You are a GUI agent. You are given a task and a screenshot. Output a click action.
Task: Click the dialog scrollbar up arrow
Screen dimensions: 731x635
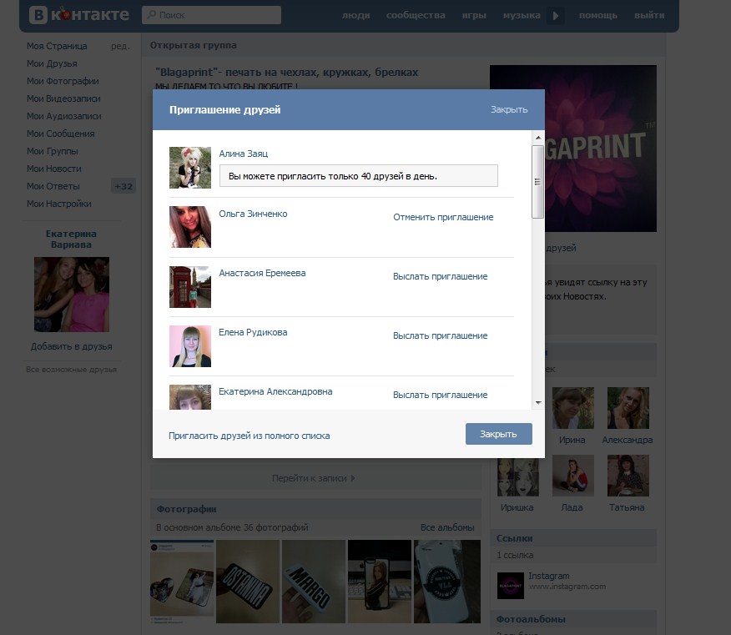pyautogui.click(x=538, y=138)
